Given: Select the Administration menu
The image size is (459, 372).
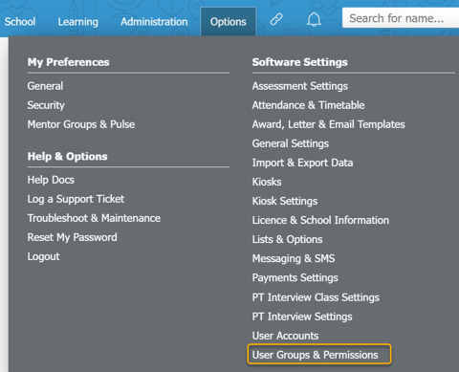Looking at the screenshot, I should 154,22.
